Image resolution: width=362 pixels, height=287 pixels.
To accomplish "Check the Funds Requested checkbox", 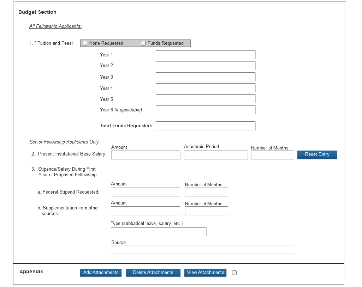I will [143, 43].
